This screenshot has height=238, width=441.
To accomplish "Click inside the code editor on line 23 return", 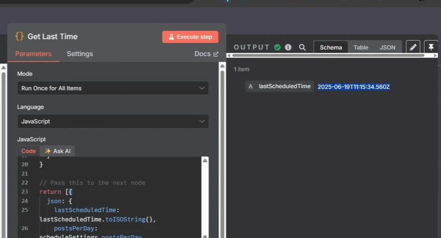I will click(50, 192).
